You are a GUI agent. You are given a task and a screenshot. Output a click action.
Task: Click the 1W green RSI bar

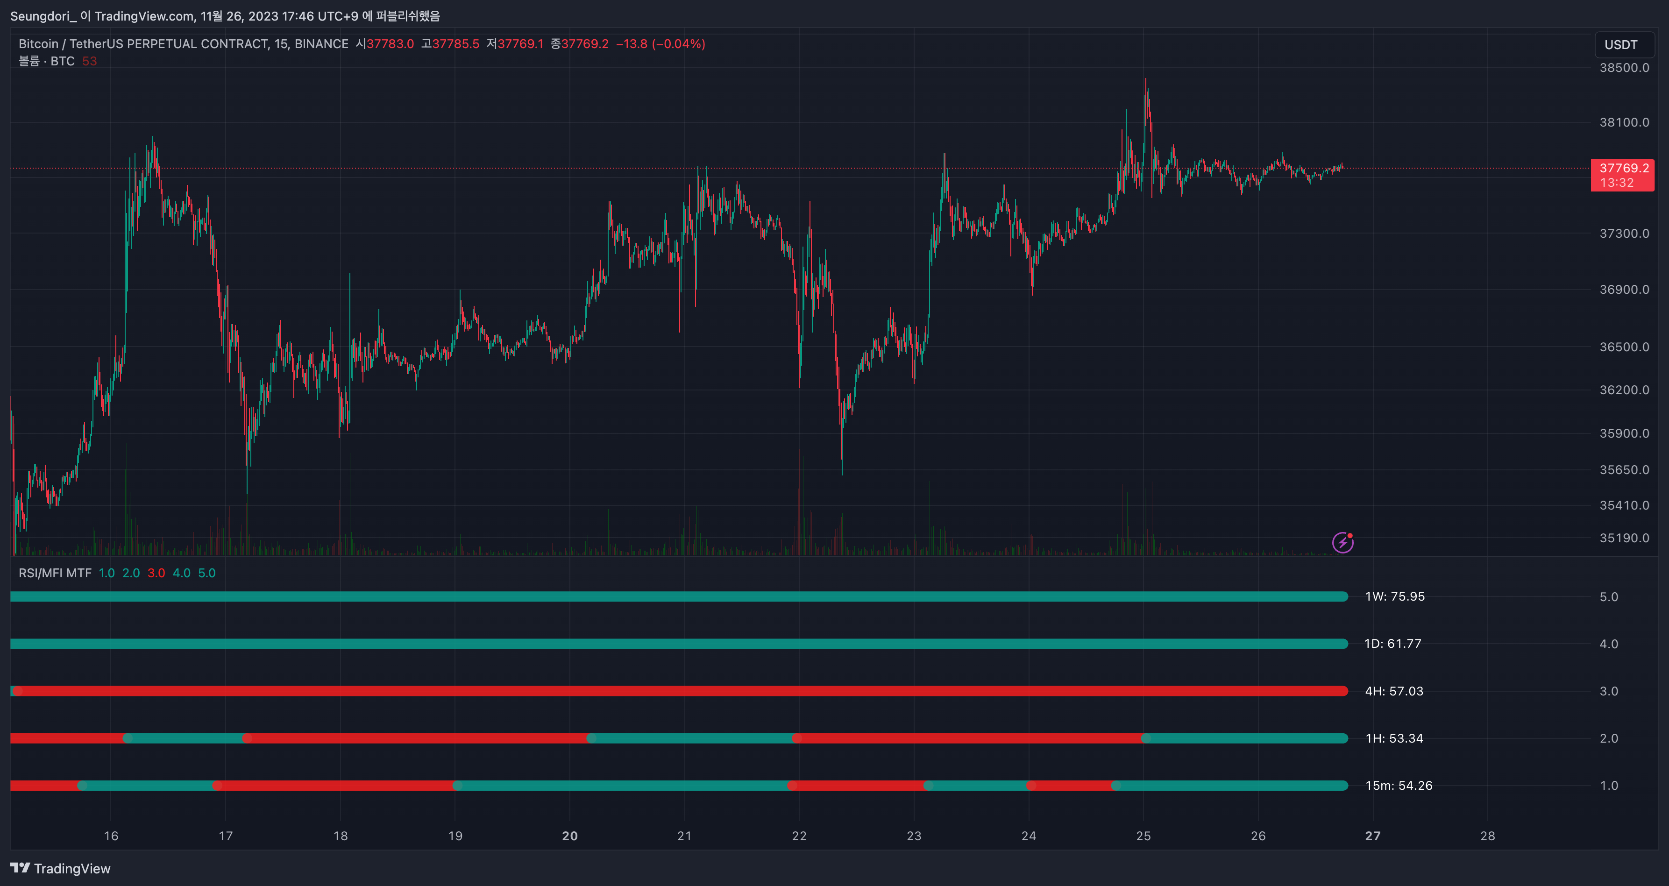pos(679,596)
